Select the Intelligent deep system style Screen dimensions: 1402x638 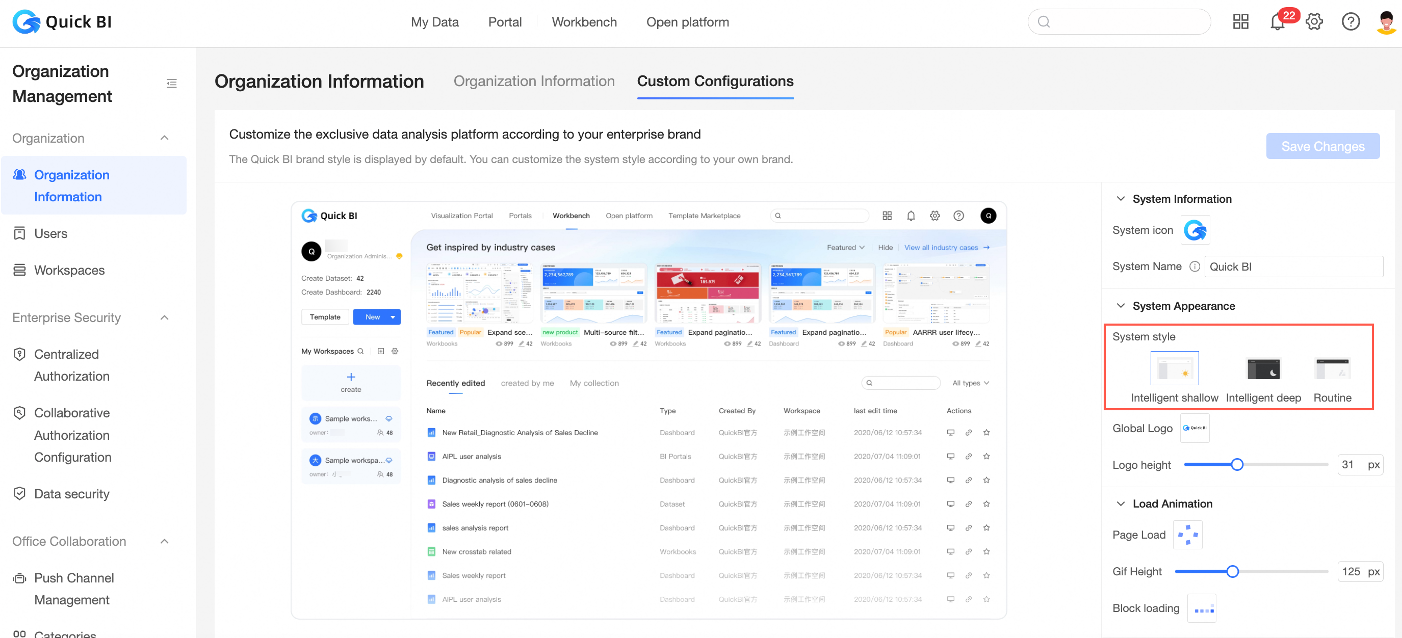[x=1263, y=369]
